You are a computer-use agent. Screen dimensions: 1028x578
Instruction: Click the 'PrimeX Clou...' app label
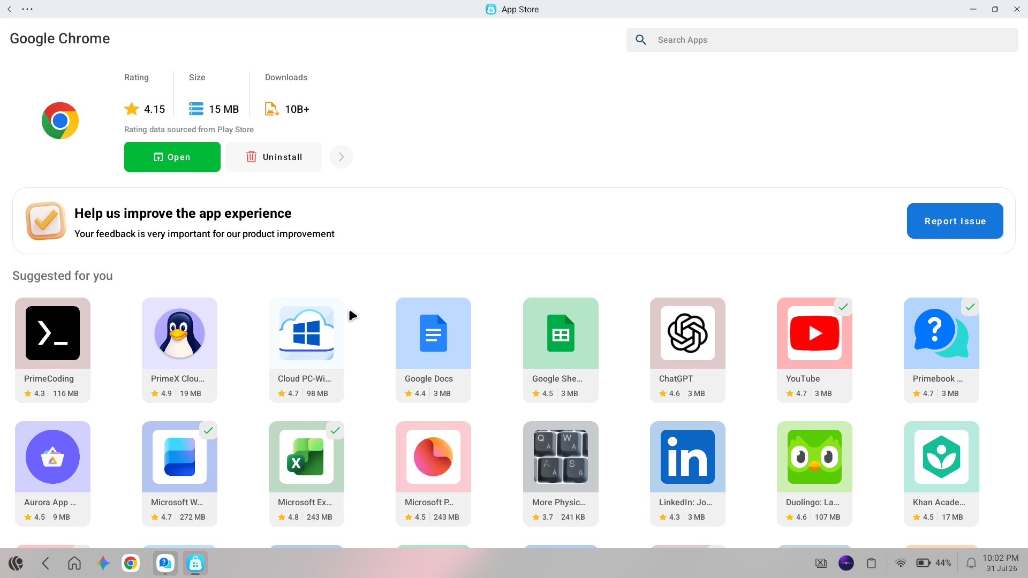(178, 378)
